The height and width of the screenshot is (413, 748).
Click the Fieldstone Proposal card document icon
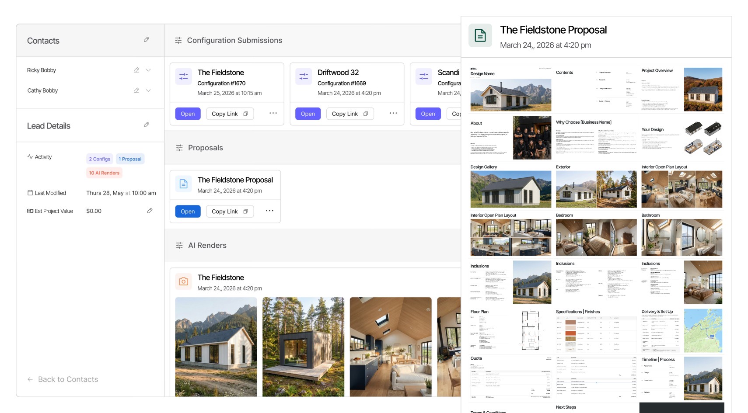[184, 184]
